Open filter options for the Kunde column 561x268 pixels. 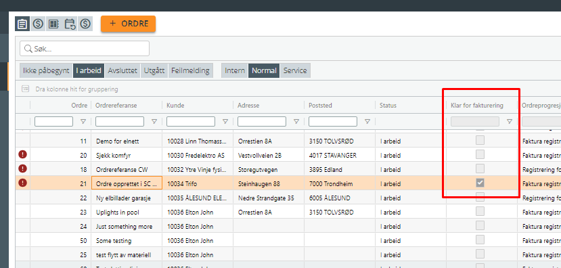click(x=225, y=122)
